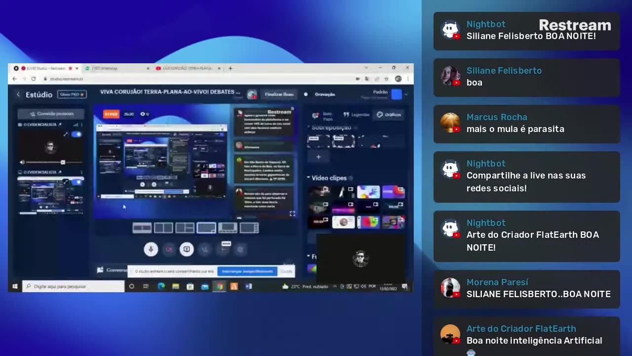Click Ocultar in the sharing notification bar

pos(286,271)
